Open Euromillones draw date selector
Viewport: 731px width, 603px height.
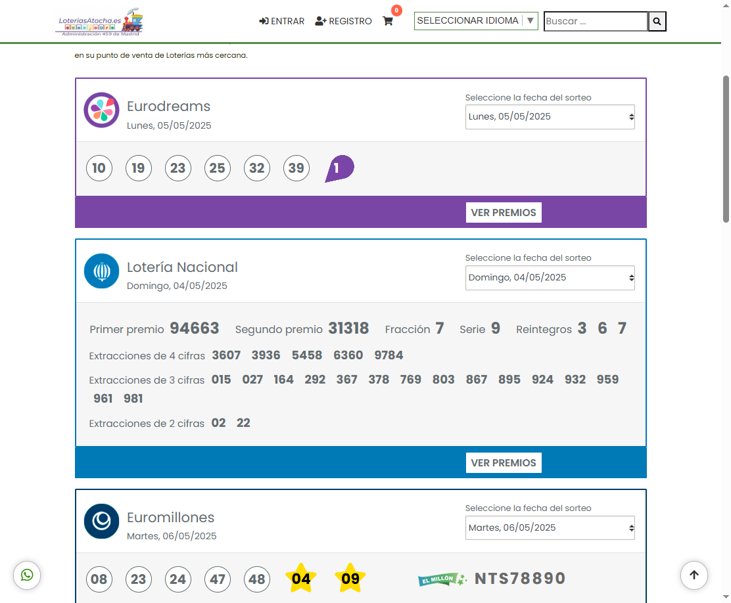coord(550,528)
